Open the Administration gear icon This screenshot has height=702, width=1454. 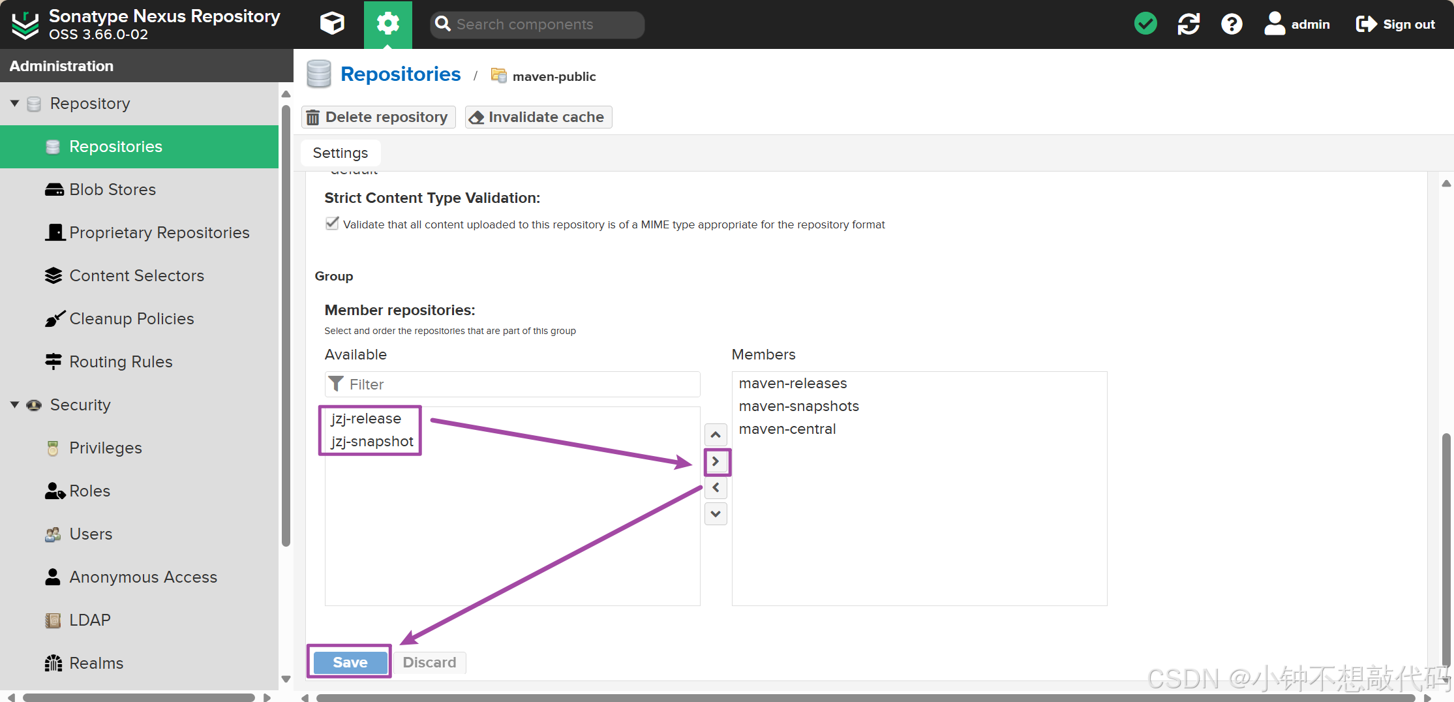click(x=387, y=24)
